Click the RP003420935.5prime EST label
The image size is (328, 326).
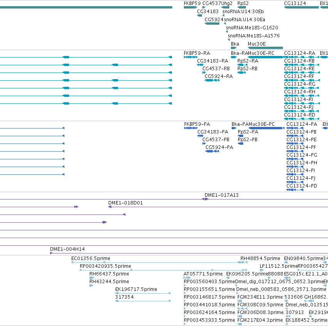pyautogui.click(x=105, y=266)
